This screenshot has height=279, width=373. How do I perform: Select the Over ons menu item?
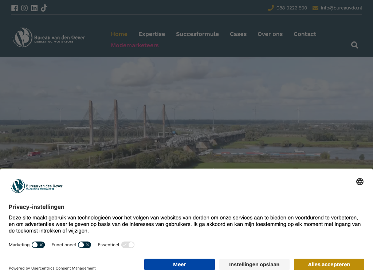(270, 34)
